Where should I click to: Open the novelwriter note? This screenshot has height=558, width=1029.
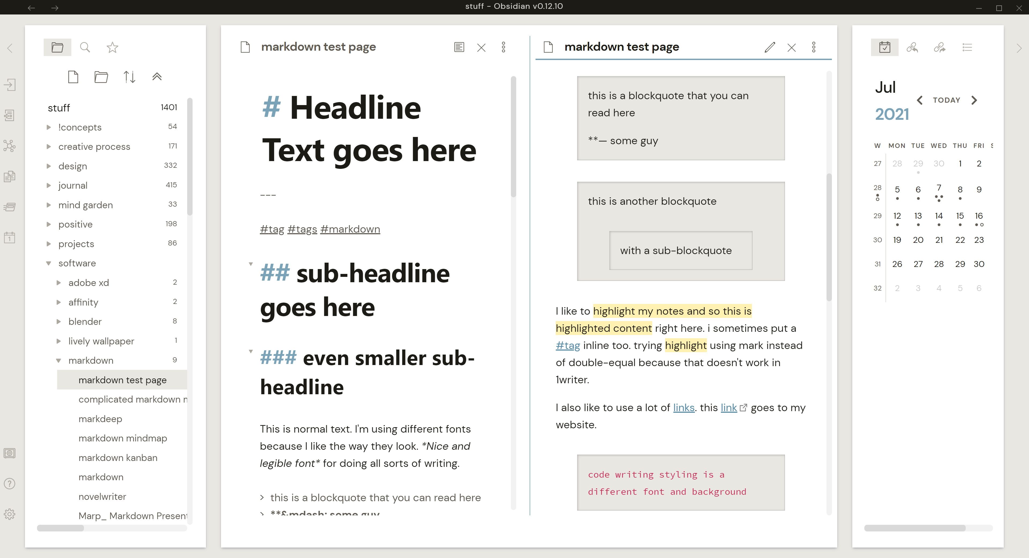(x=102, y=496)
